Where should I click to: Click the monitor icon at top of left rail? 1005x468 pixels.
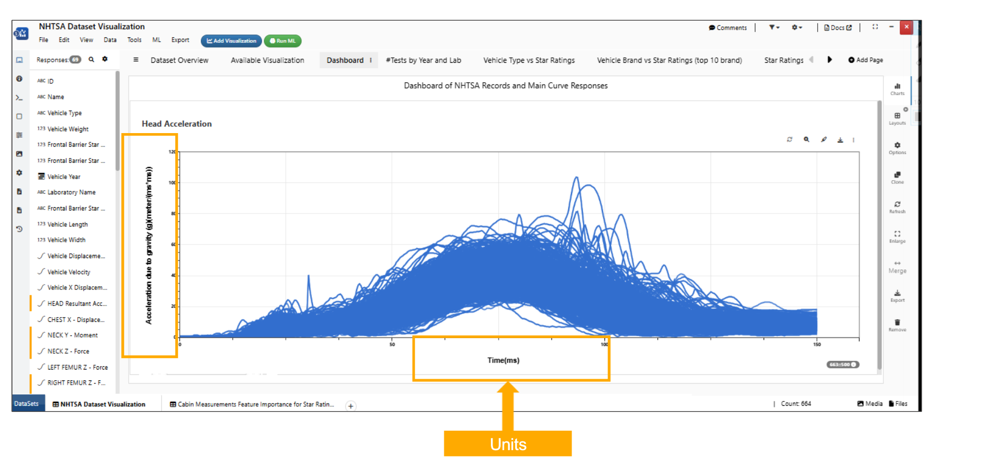click(19, 60)
